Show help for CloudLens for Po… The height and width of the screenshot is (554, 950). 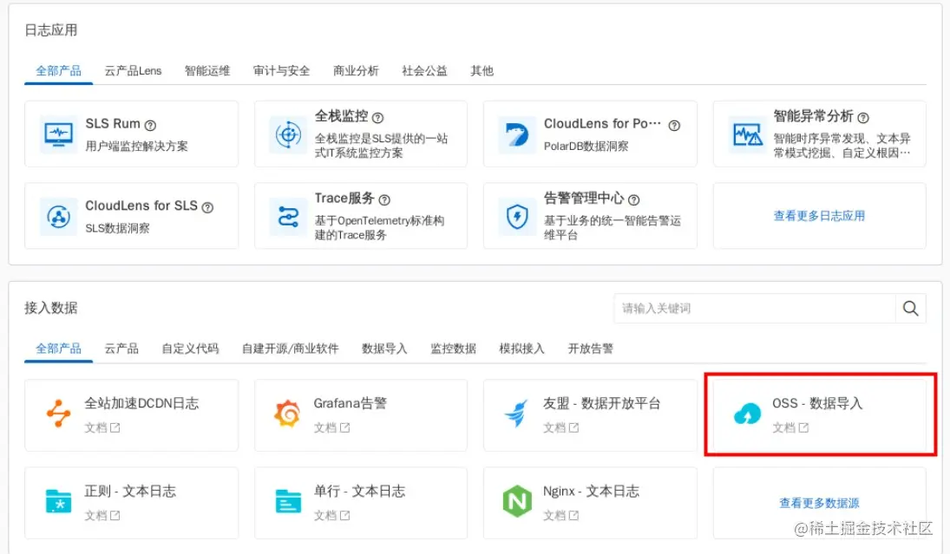tap(674, 126)
